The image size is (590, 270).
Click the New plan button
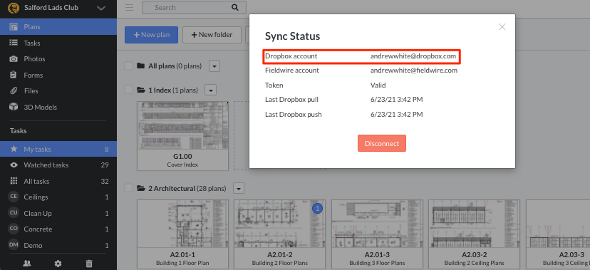click(x=151, y=35)
